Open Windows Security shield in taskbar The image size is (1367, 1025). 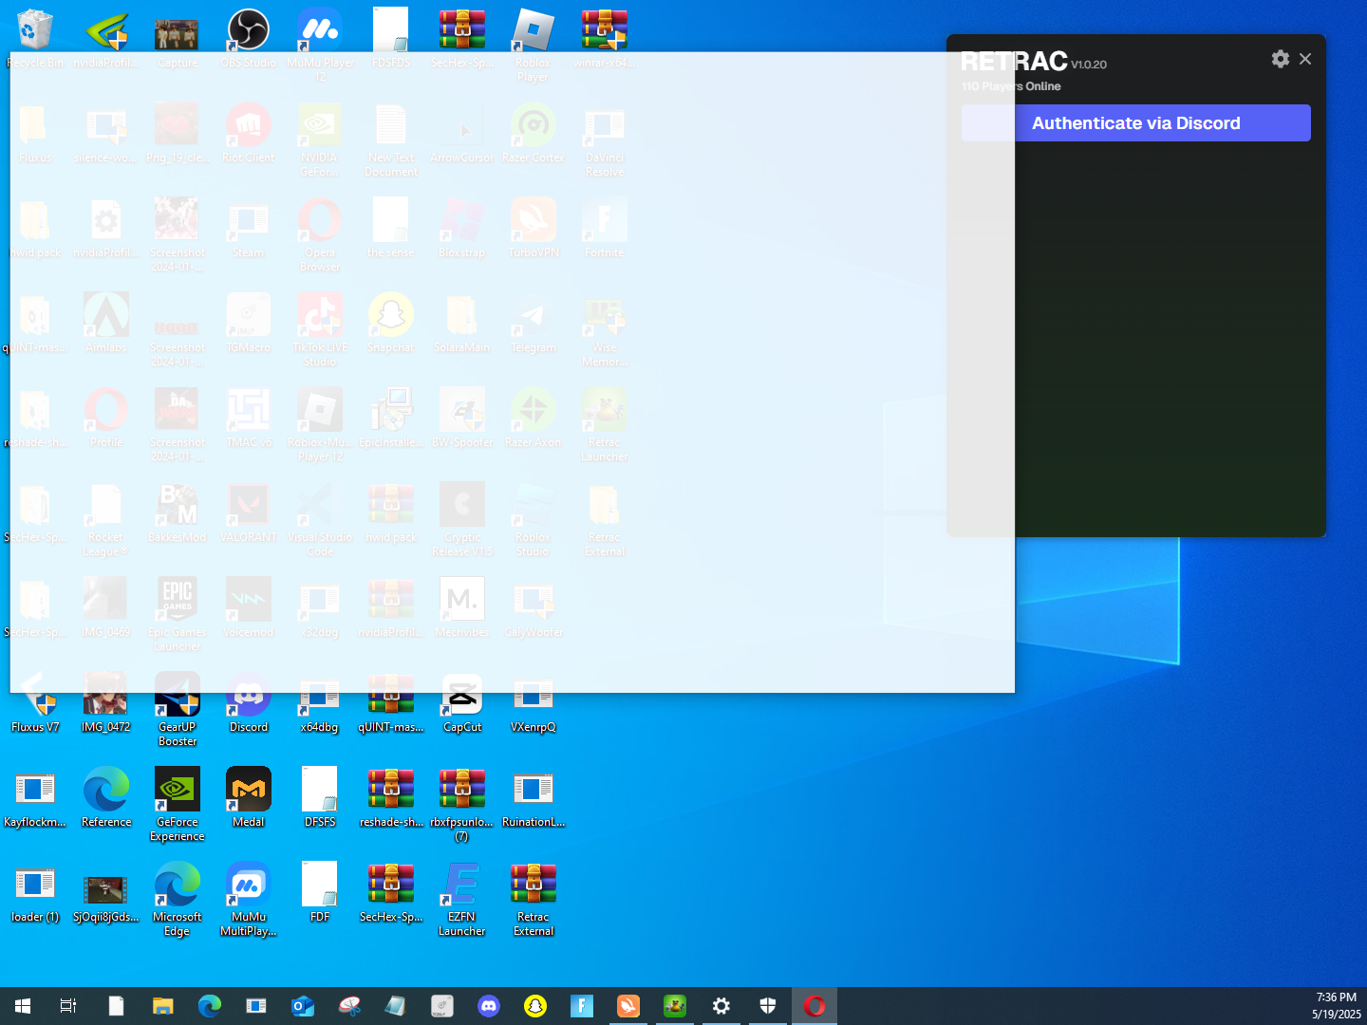pyautogui.click(x=768, y=1006)
